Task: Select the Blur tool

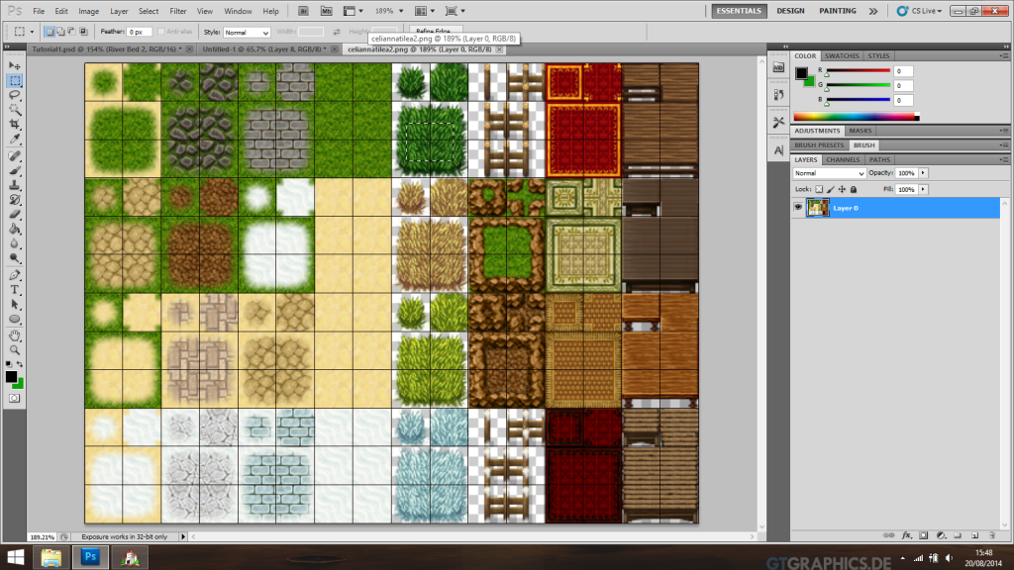Action: click(14, 243)
